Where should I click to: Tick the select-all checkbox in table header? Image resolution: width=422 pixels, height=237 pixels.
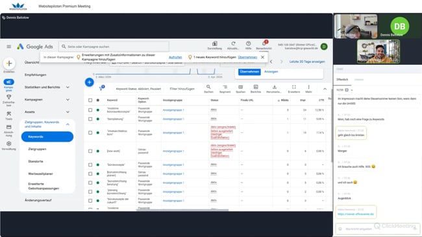click(x=90, y=100)
